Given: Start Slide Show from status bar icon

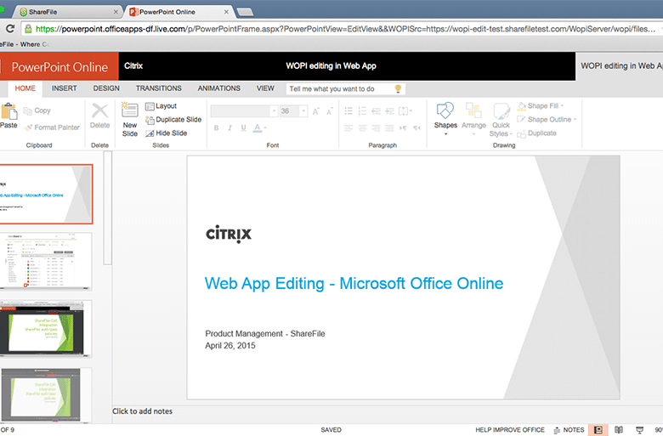Looking at the screenshot, I should tap(639, 430).
